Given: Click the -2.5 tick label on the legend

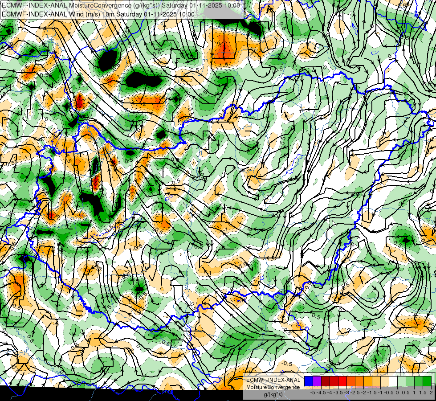Looking at the screenshot, I should 355,393.
